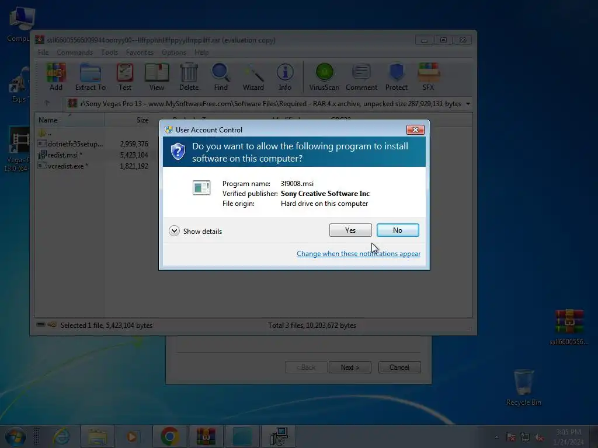Click the Comment icon in WinRAR toolbar
The height and width of the screenshot is (448, 598).
click(361, 77)
